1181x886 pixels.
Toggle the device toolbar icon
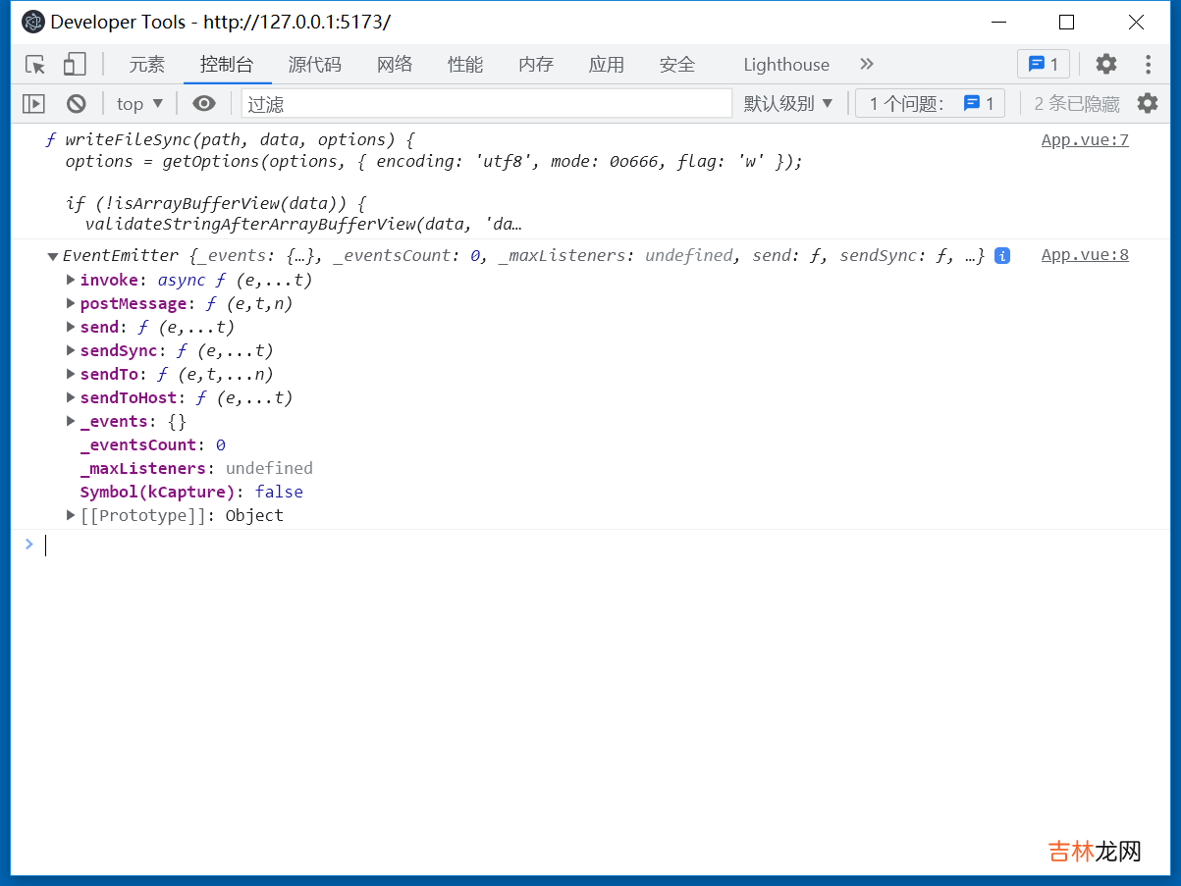pos(75,65)
